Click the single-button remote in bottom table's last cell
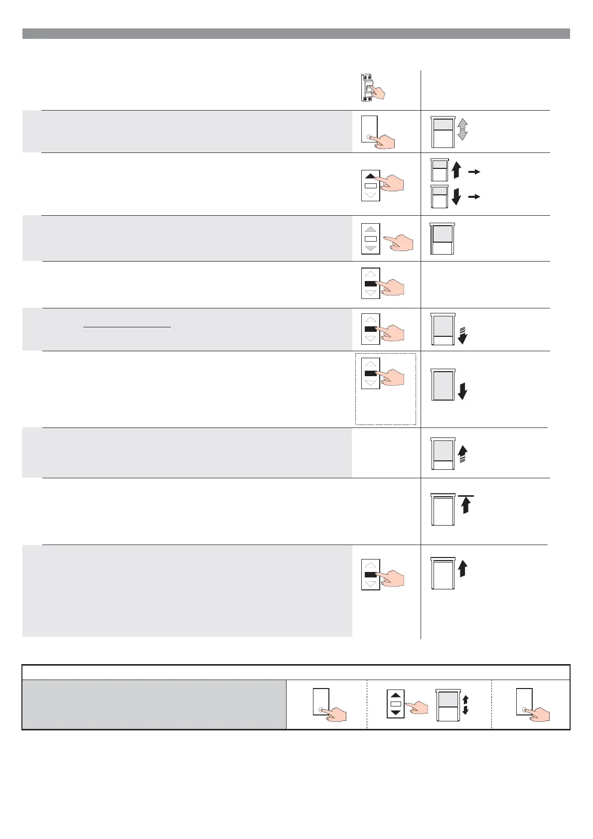The image size is (593, 839). (533, 704)
